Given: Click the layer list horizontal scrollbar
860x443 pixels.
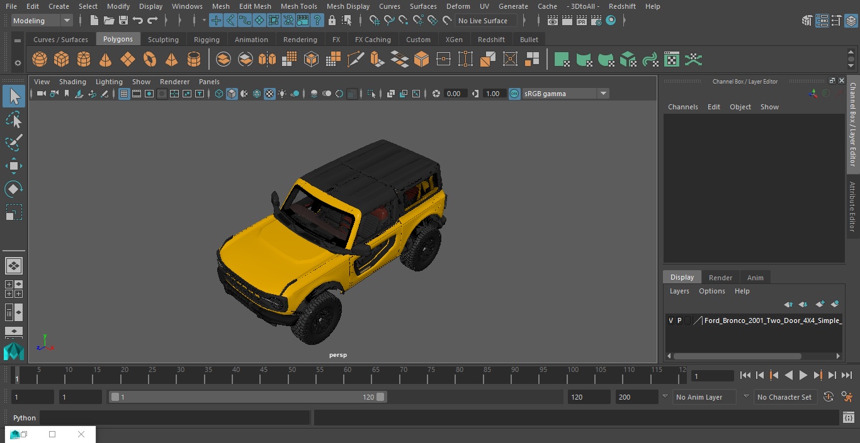Looking at the screenshot, I should pos(737,356).
